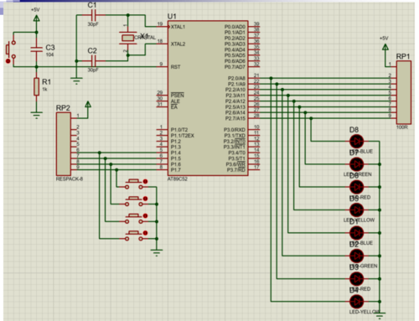Click the RST pin 9 on U1
The image size is (419, 321).
pyautogui.click(x=162, y=66)
